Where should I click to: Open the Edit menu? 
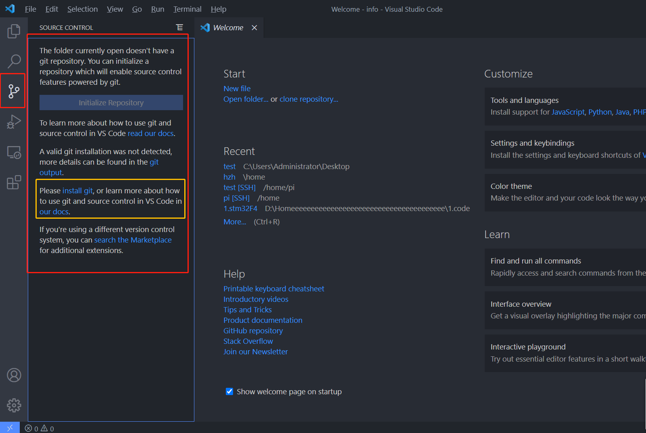[52, 9]
